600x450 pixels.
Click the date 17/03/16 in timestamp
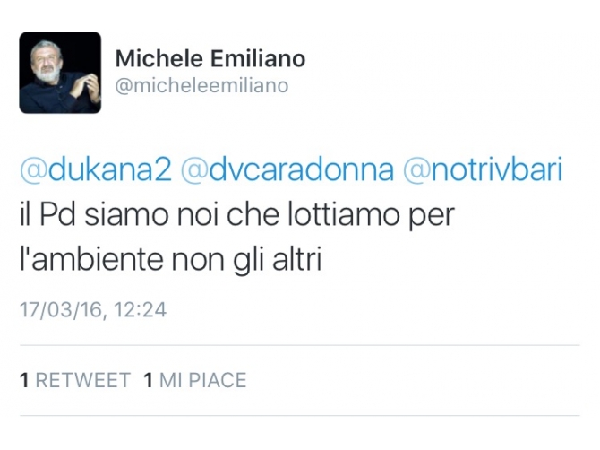61,310
